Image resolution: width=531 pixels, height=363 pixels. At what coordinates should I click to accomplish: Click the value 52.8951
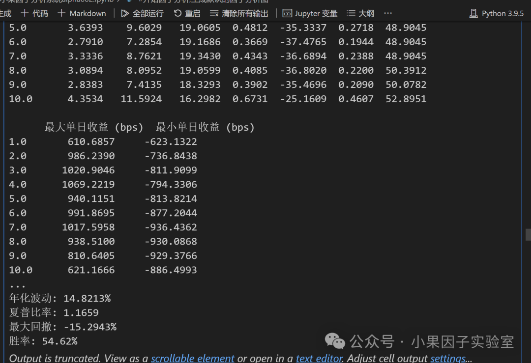tap(406, 99)
